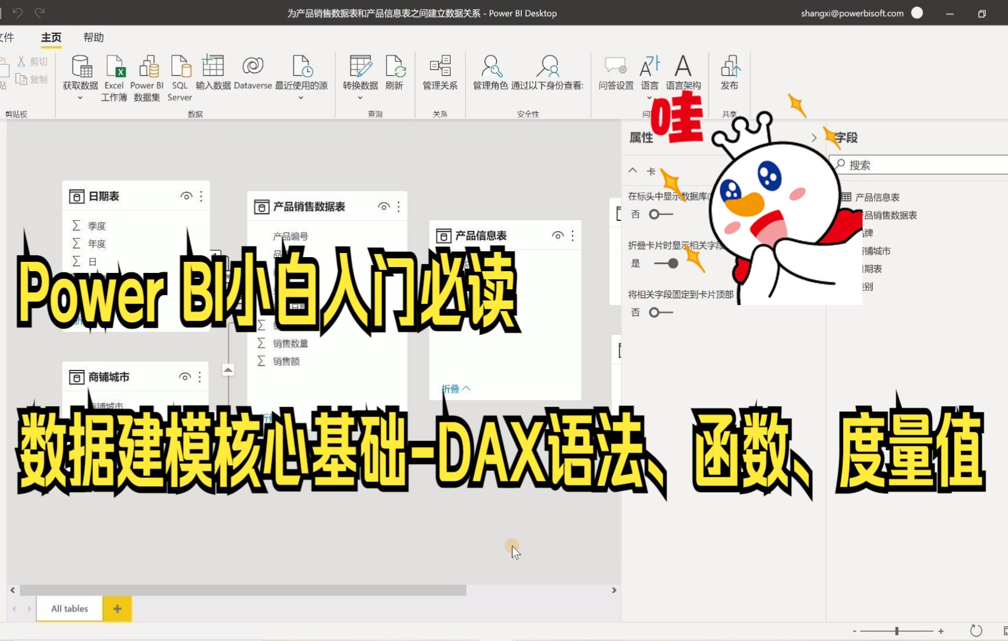Collapse the 卡 section chevron
The image size is (1008, 641).
click(x=633, y=171)
